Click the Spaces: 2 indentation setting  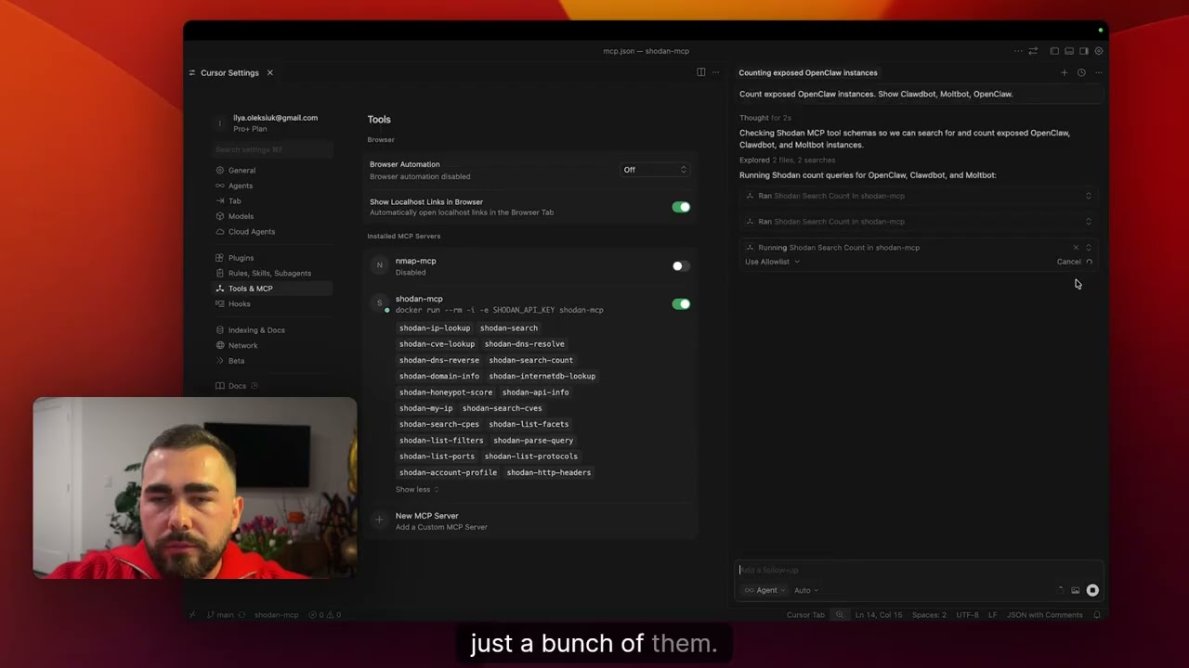pyautogui.click(x=929, y=615)
